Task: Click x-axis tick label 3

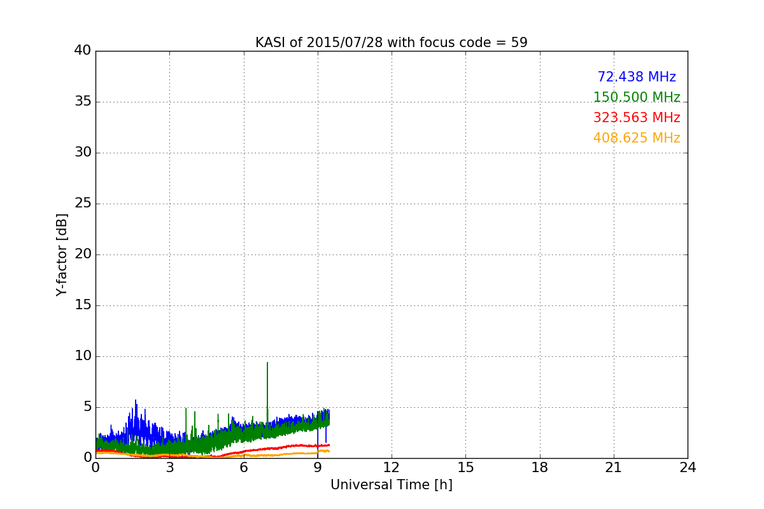Action: pos(169,468)
